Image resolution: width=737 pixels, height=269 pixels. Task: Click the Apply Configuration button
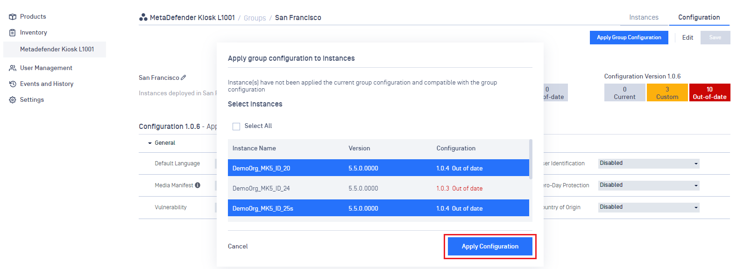490,247
